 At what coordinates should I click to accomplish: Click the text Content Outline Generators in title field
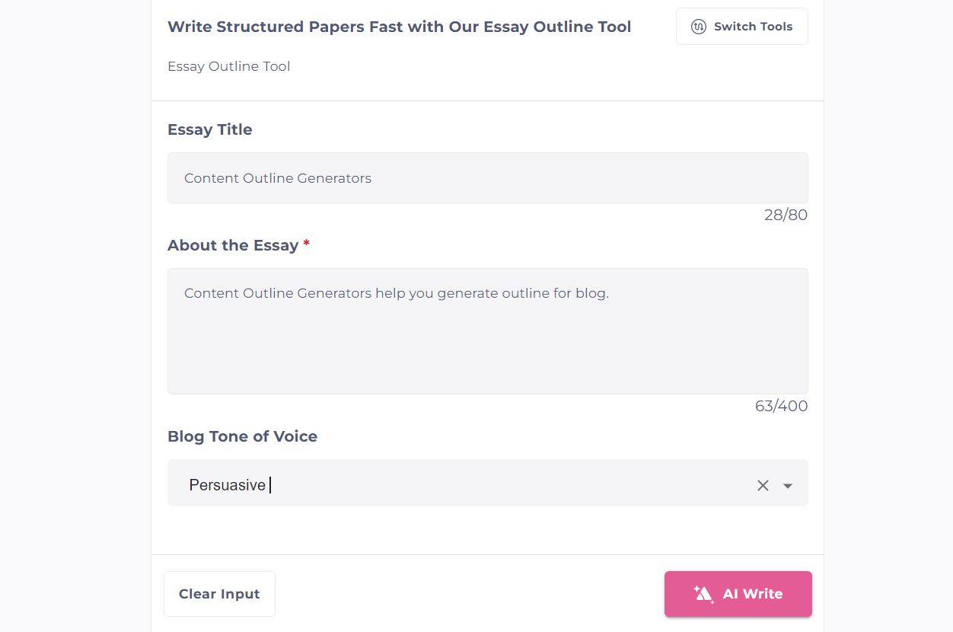point(278,178)
